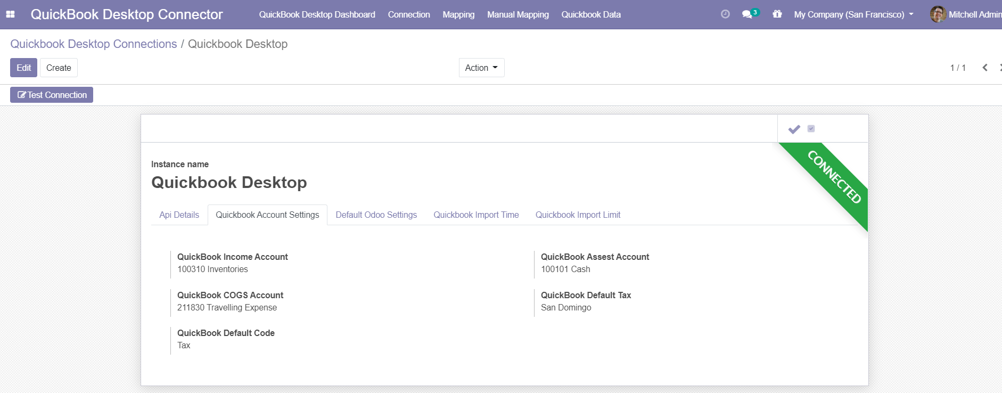Select the Quickbook Account Settings tab
The height and width of the screenshot is (393, 1002).
coord(267,215)
